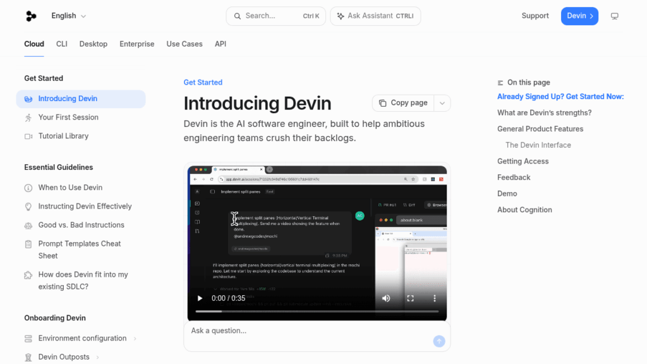The width and height of the screenshot is (647, 364).
Task: Open Good vs. Bad Instructions
Action: point(82,225)
